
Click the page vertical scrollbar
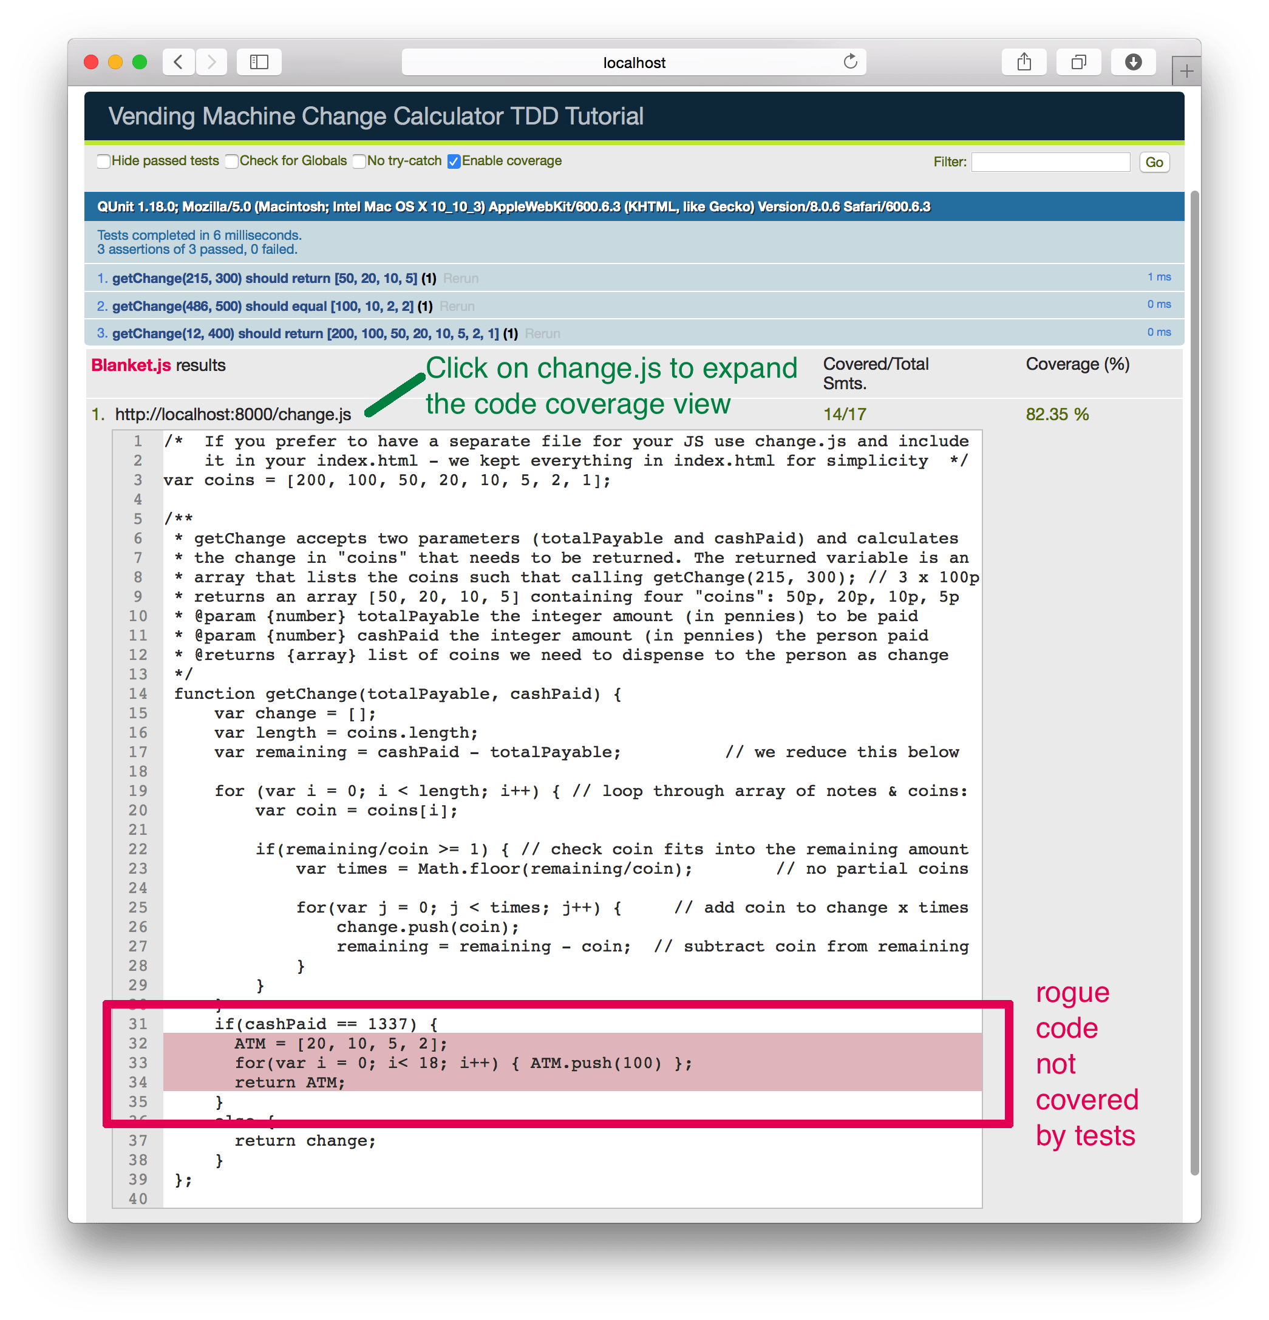[x=1194, y=684]
